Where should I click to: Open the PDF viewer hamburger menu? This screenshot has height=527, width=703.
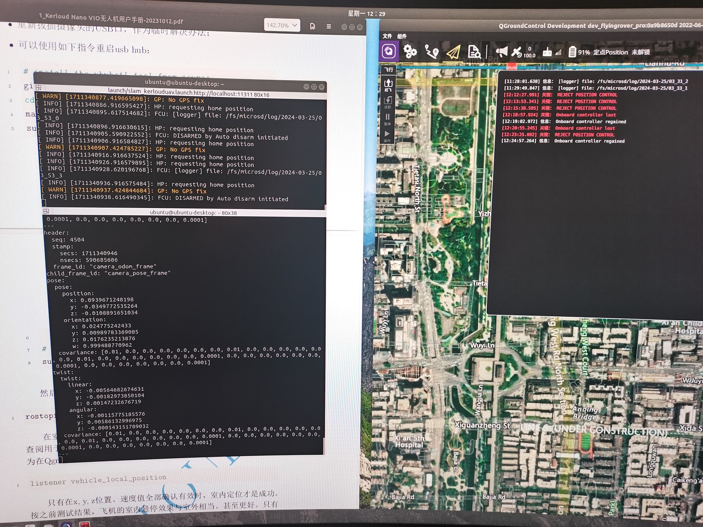click(x=329, y=26)
